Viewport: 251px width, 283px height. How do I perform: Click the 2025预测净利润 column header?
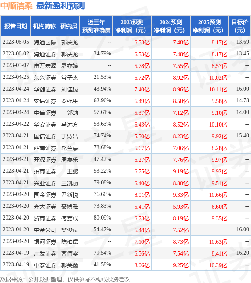click(x=210, y=26)
